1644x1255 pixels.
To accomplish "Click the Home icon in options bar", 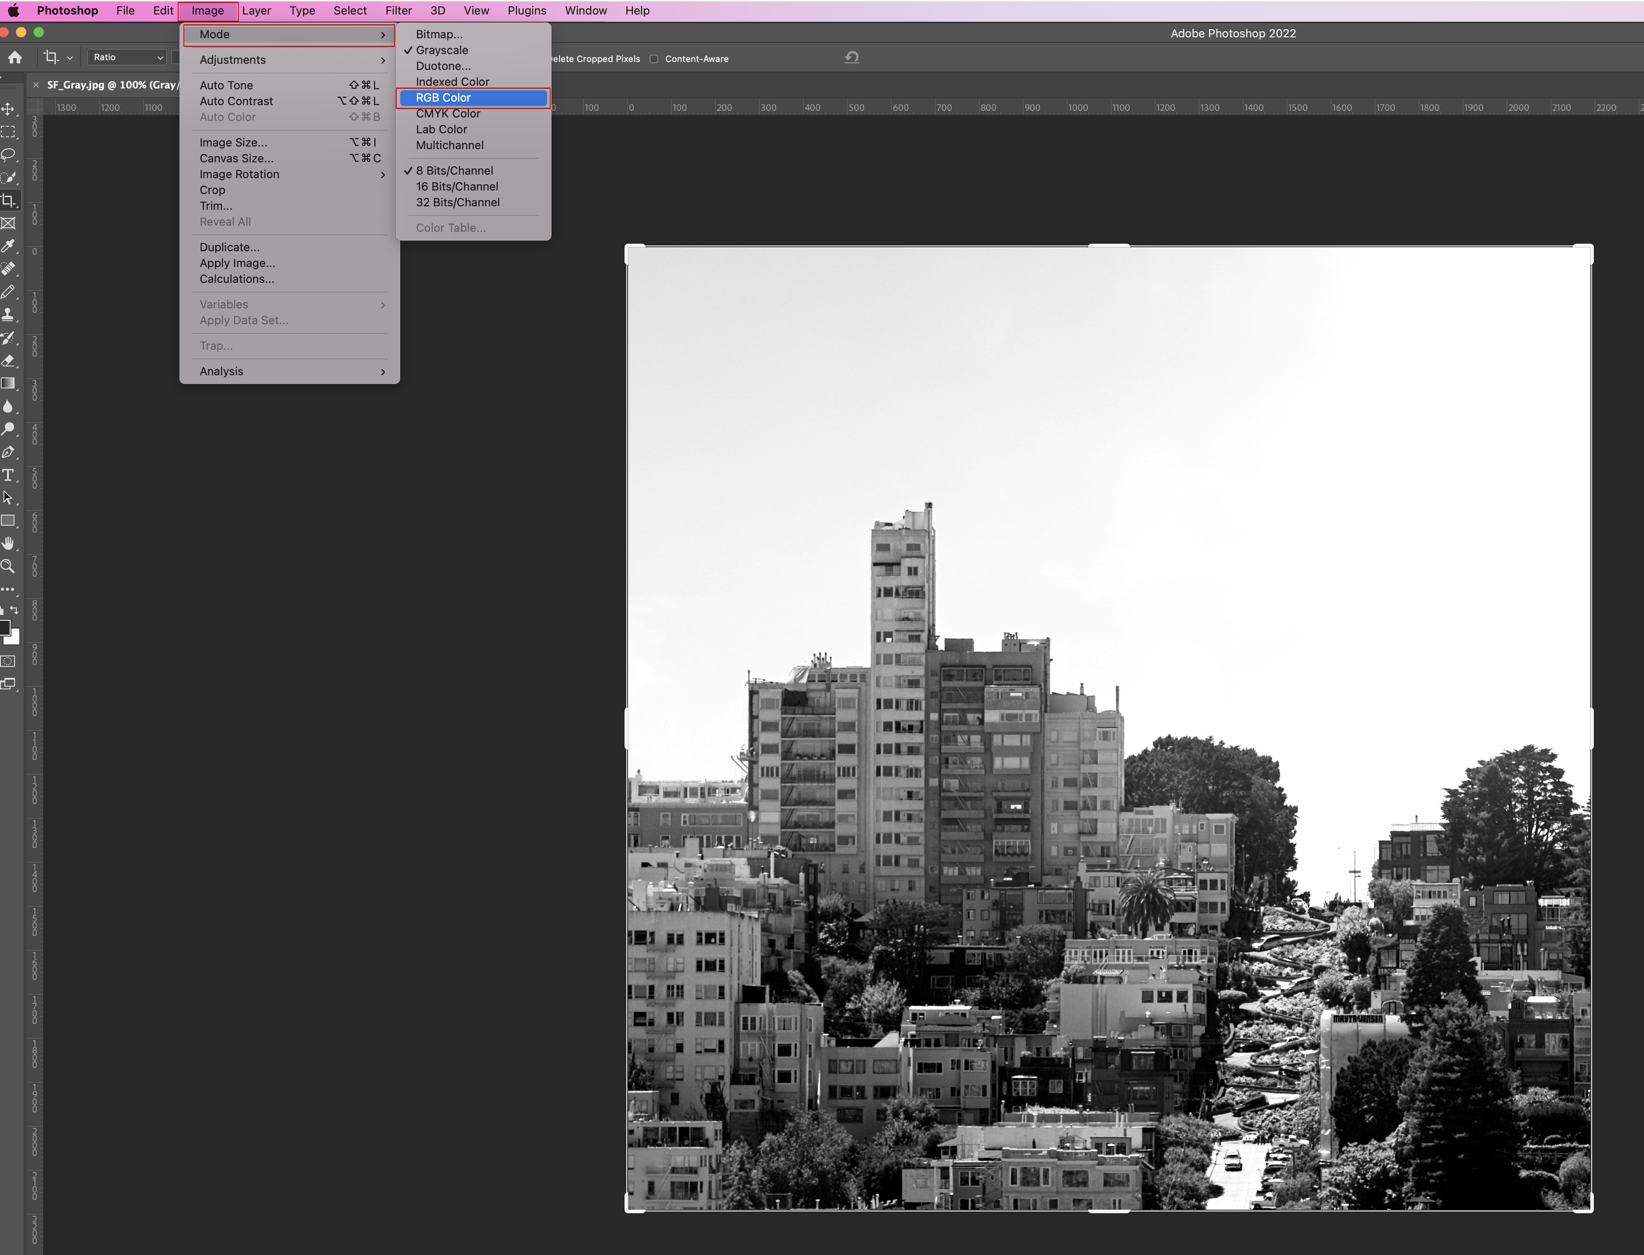I will coord(15,58).
